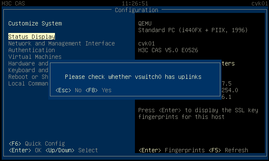
Task: Click the F5 Refresh shortcut
Action: pos(228,150)
